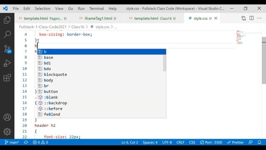This screenshot has width=266, height=150.
Task: Select 'b' suggestion in autocomplete list
Action: click(x=101, y=52)
